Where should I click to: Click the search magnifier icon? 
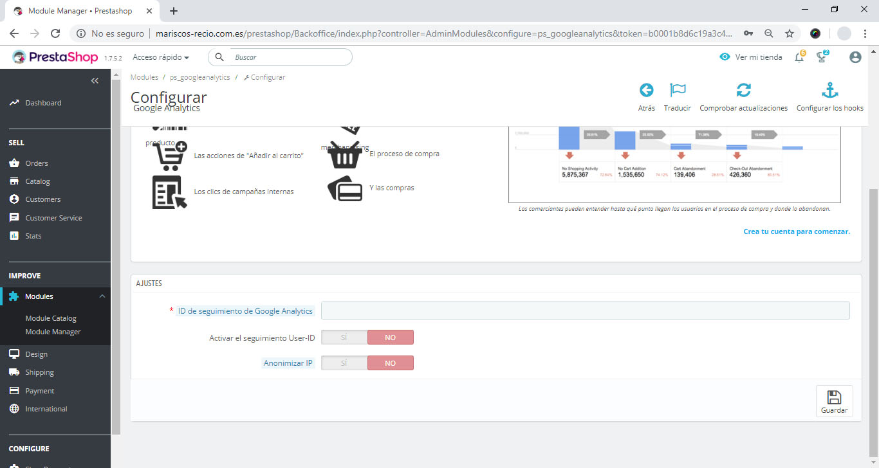219,57
